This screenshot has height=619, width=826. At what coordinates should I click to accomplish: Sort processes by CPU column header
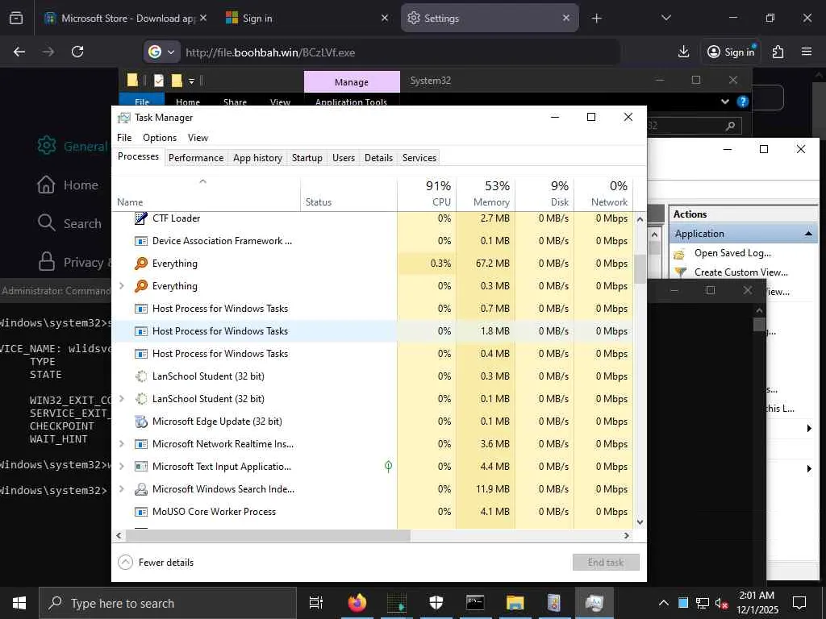(x=427, y=193)
